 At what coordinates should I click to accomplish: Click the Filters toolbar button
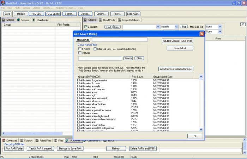click(118, 14)
